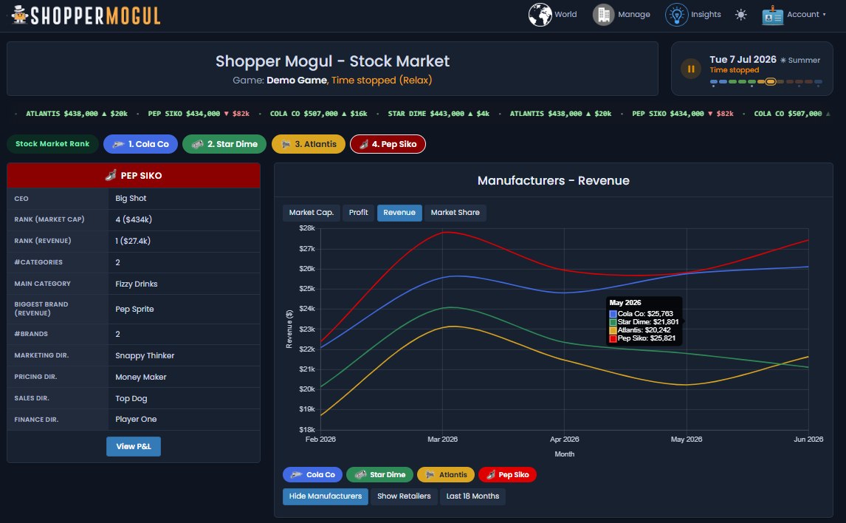This screenshot has height=523, width=846.
Task: Toggle Cola Co series in chart legend
Action: [312, 474]
